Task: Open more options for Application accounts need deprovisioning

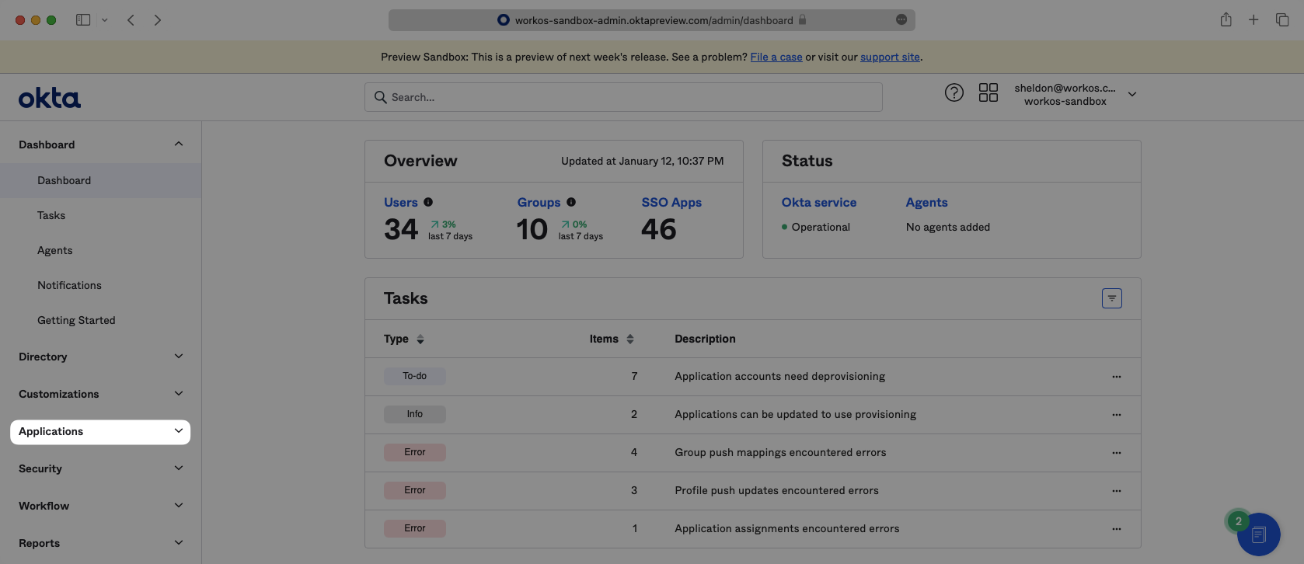Action: click(1116, 377)
